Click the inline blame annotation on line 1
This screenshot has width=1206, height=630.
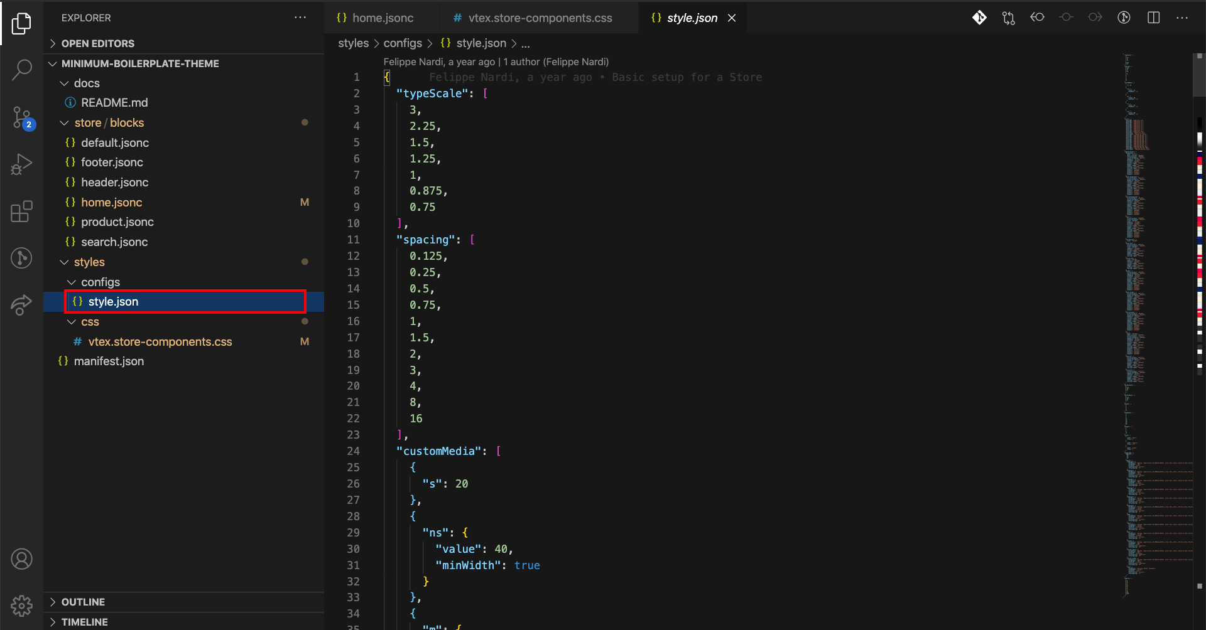pyautogui.click(x=595, y=77)
